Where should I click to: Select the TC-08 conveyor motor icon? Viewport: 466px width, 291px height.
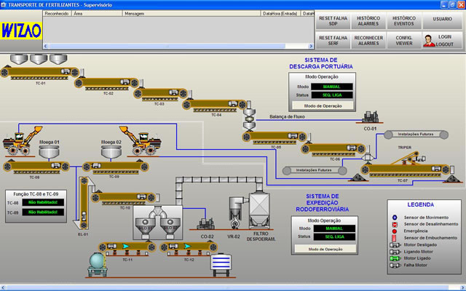(55, 165)
